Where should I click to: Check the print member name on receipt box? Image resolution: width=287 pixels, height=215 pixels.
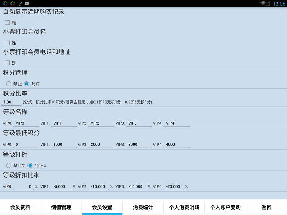pos(7,43)
